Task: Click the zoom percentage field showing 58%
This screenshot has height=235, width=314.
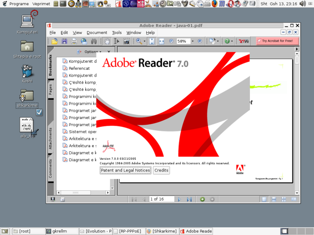Action: pos(183,41)
